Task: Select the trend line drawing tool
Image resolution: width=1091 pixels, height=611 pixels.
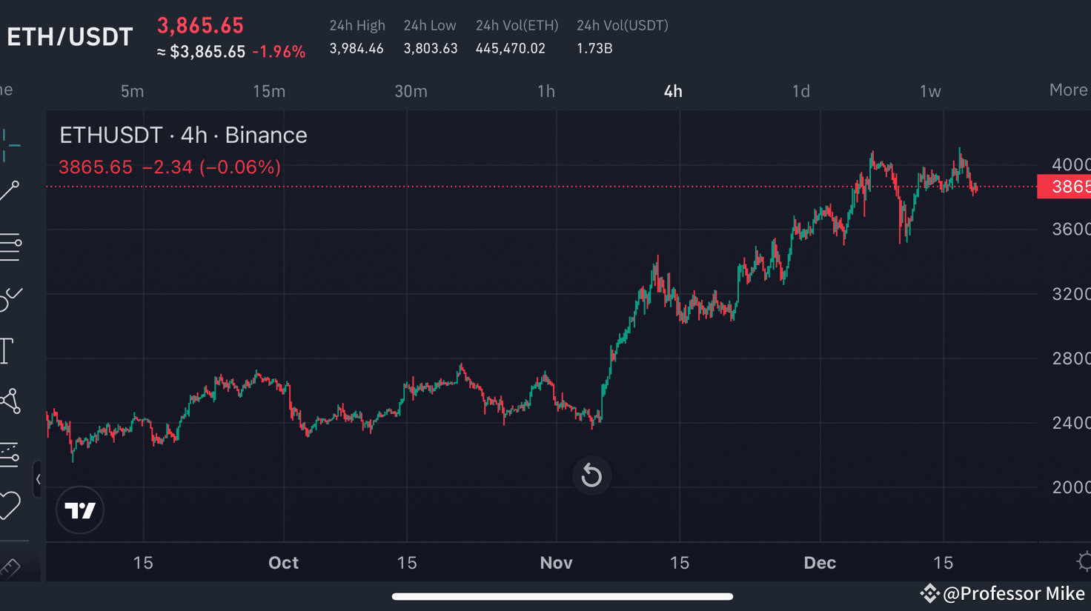Action: pyautogui.click(x=10, y=190)
